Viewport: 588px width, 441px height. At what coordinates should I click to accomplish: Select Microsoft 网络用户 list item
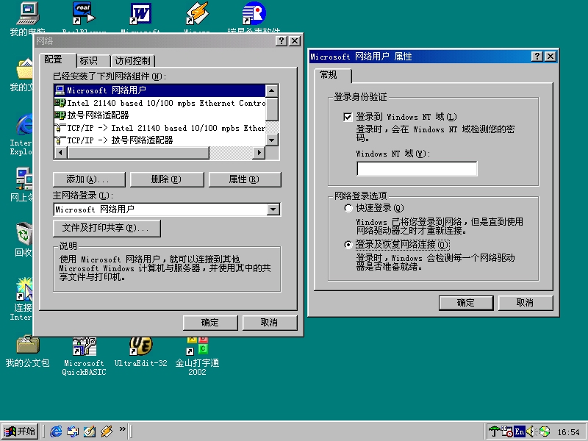159,90
